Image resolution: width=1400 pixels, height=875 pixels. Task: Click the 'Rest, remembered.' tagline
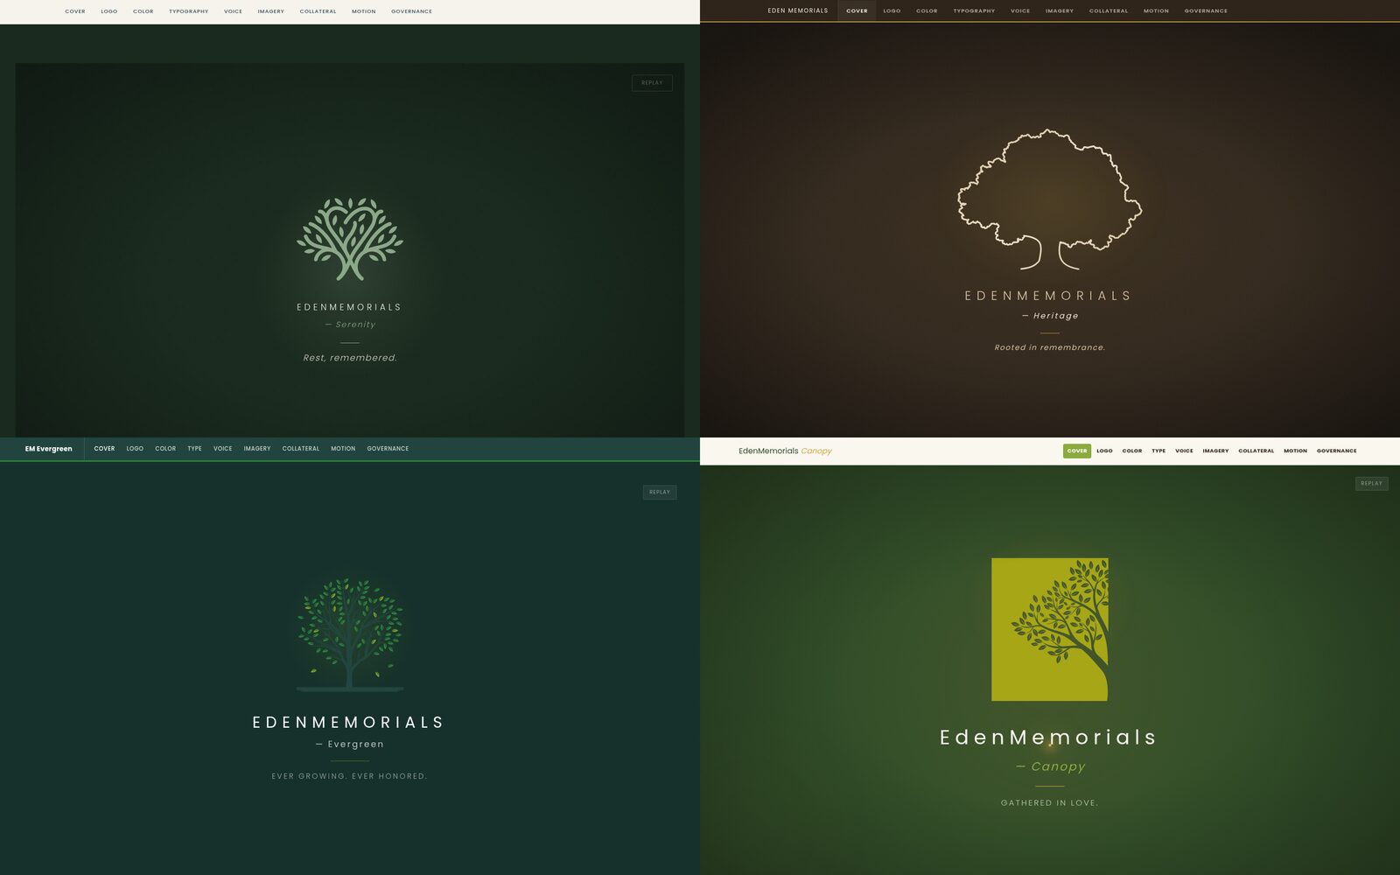350,358
